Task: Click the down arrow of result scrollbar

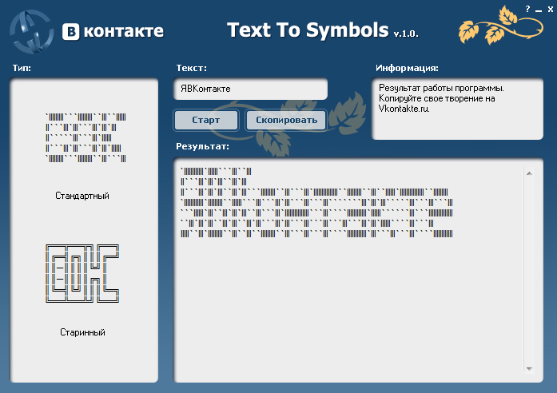Action: coord(529,369)
